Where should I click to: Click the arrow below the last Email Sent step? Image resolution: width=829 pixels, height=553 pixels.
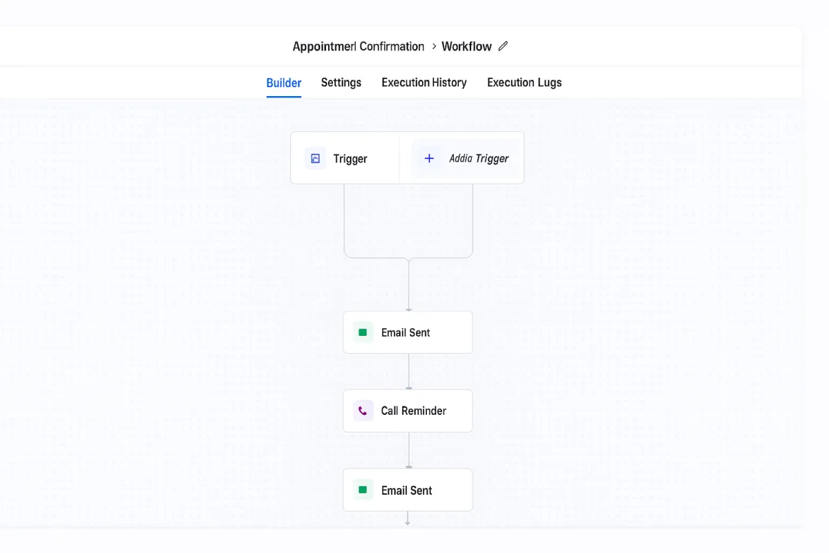pos(408,521)
